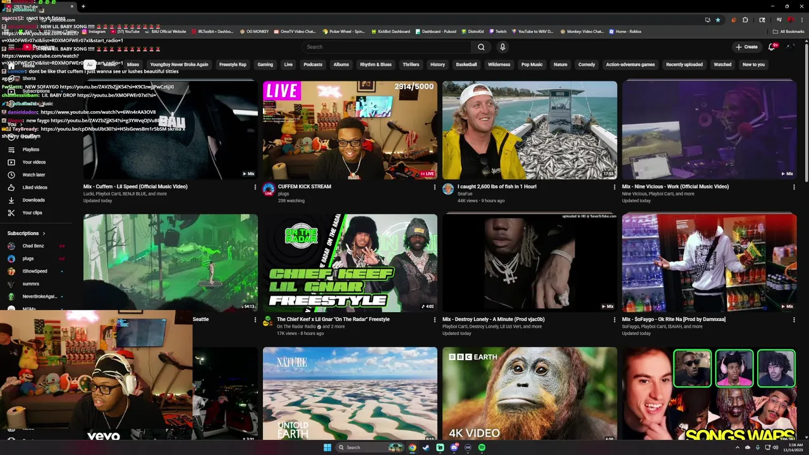This screenshot has height=455, width=809.
Task: Click title 'Mix - Destroy Lonely - A Minute (Prod vjac0b)'
Action: 494,319
